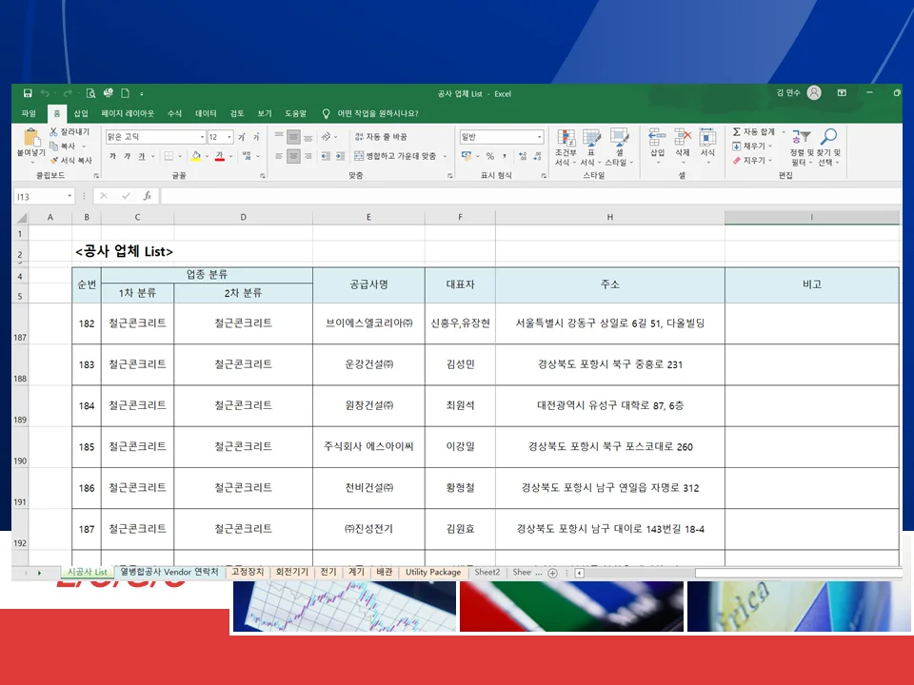Delete cells with 삭제
This screenshot has height=685, width=914.
pyautogui.click(x=683, y=146)
